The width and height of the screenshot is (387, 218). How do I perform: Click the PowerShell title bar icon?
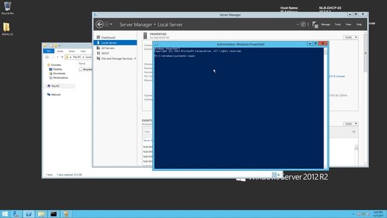coord(156,44)
